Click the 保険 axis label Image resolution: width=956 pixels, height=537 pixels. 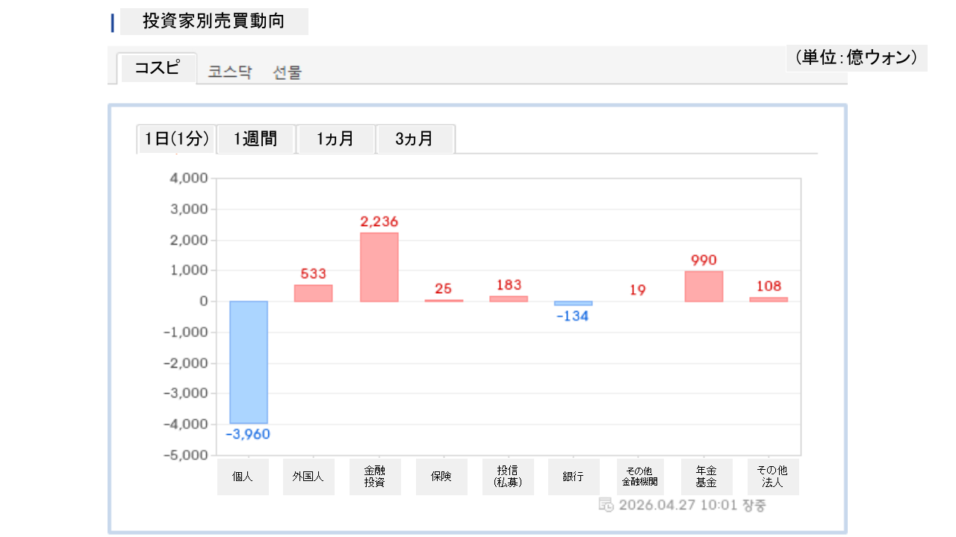tap(441, 477)
